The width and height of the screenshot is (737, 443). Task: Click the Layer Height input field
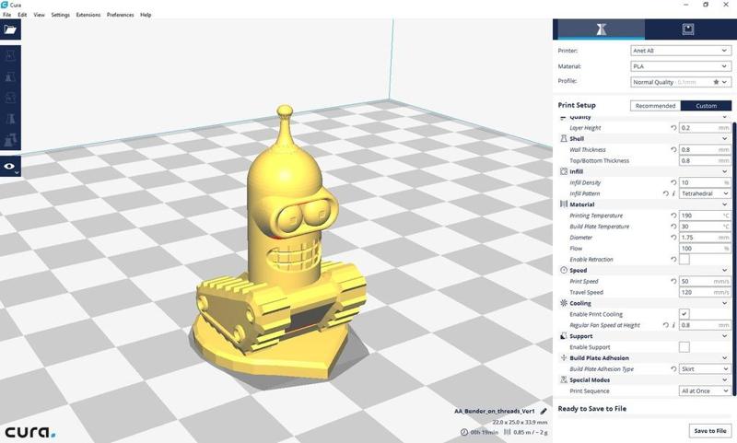[705, 128]
